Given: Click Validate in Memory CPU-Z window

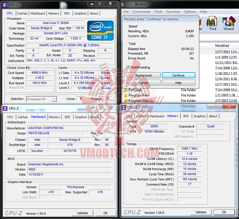Looking at the screenshot, I should pyautogui.click(x=201, y=212).
